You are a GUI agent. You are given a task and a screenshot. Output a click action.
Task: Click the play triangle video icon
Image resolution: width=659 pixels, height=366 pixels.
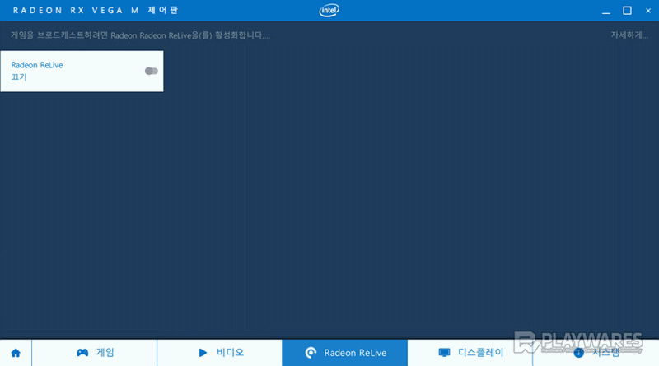click(x=202, y=352)
